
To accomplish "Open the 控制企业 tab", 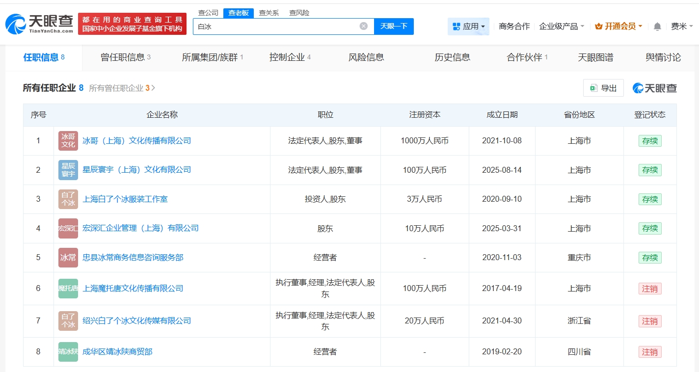I will pos(290,57).
